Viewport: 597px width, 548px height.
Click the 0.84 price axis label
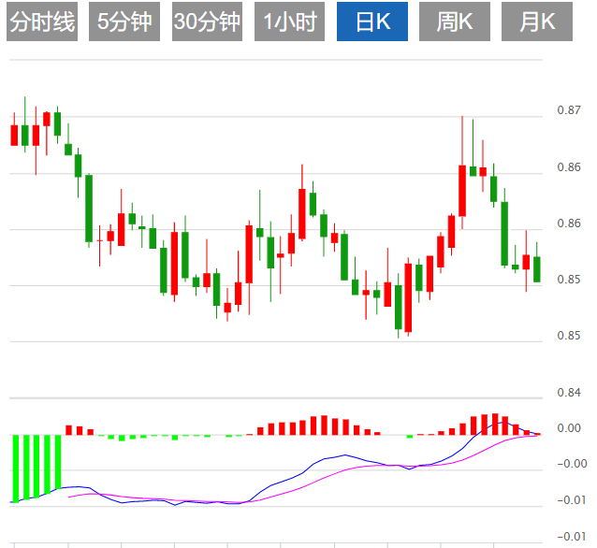coord(569,393)
